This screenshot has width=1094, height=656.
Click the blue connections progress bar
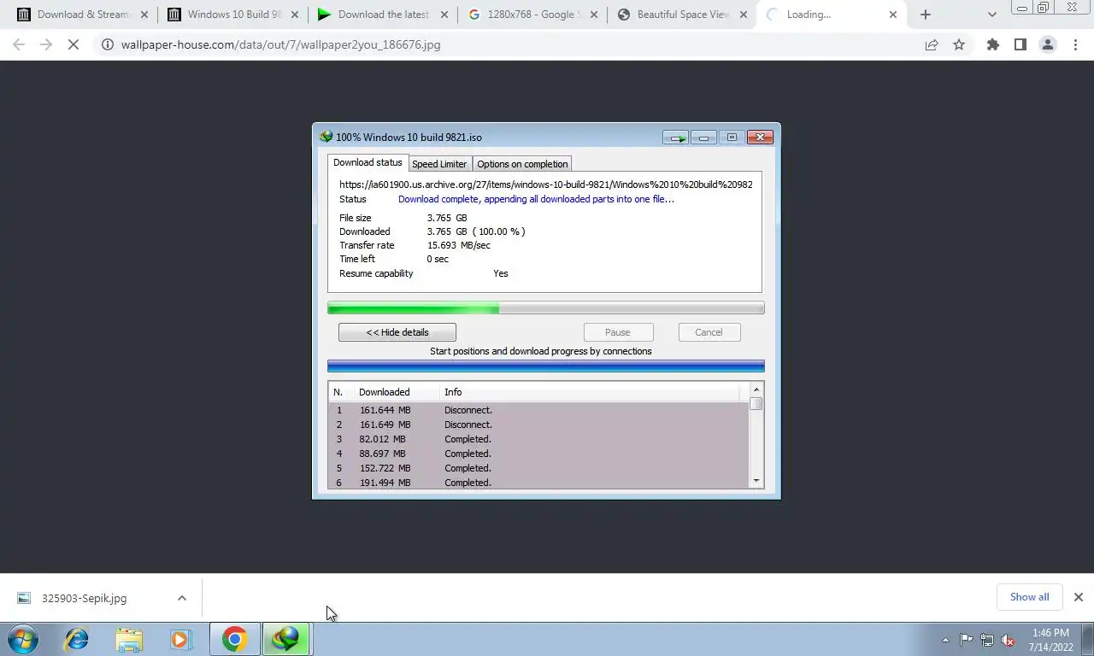point(545,366)
